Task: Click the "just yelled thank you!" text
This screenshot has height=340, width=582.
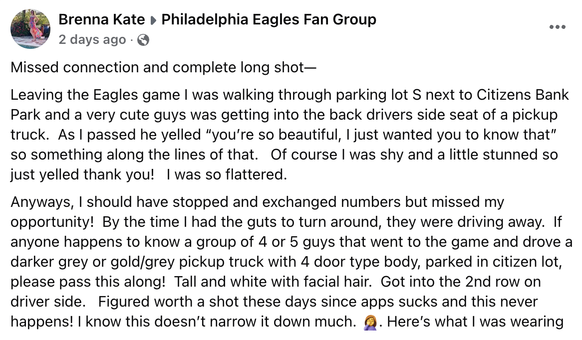Action: [83, 174]
